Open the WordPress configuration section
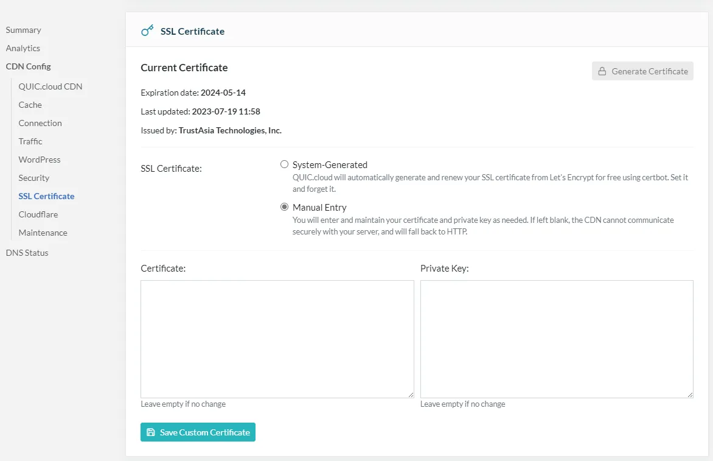Image resolution: width=713 pixels, height=461 pixels. pyautogui.click(x=40, y=160)
